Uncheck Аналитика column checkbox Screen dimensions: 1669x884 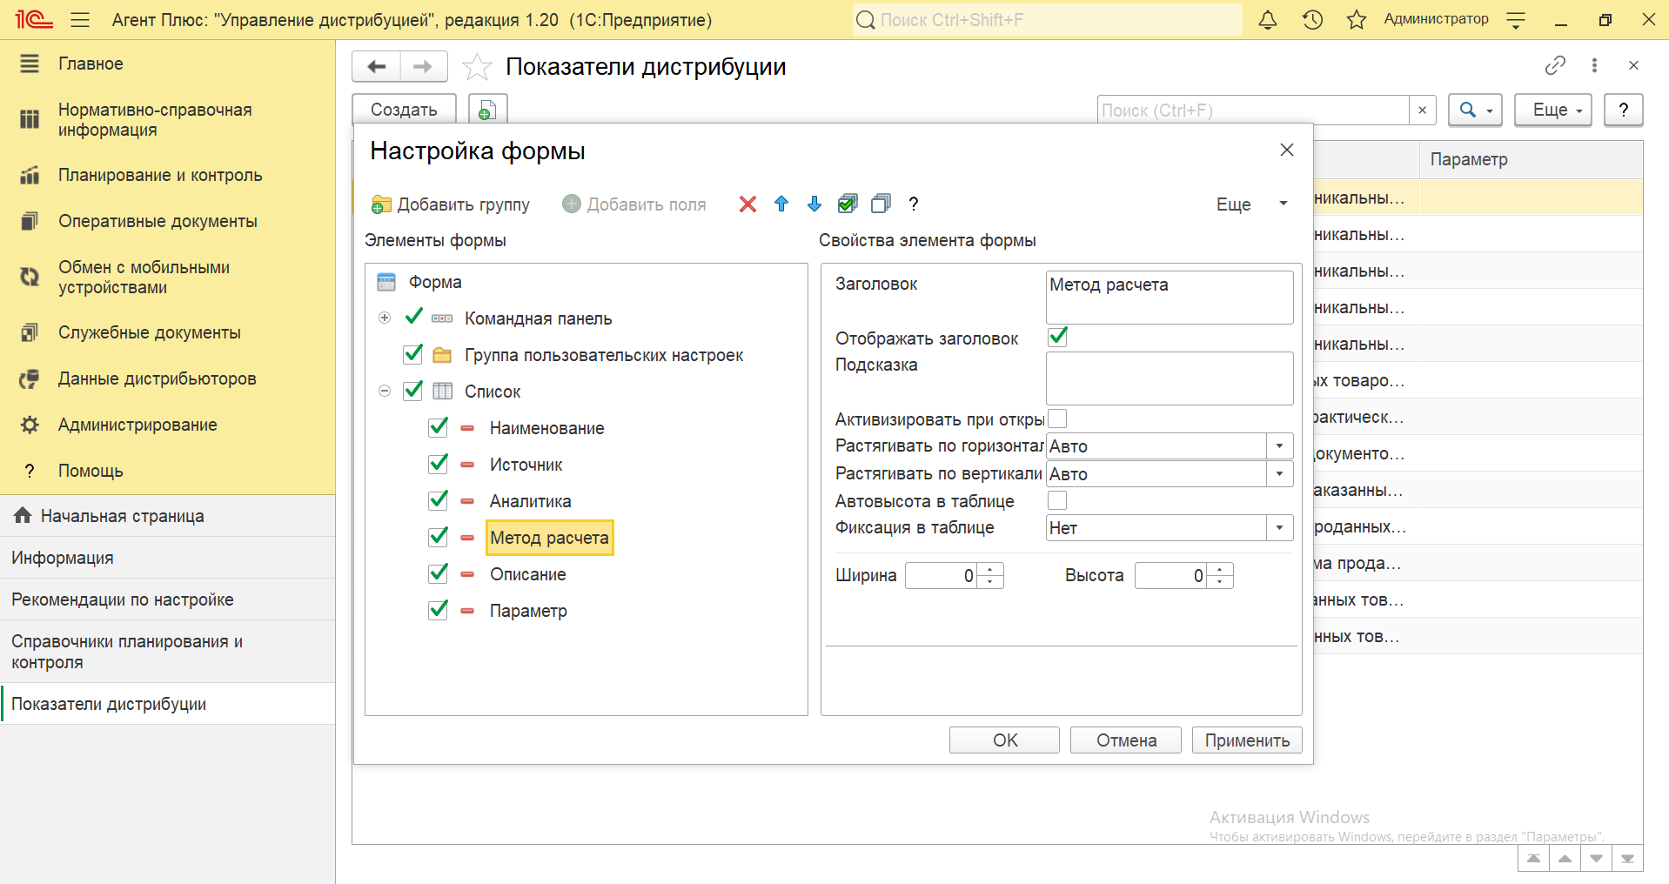tap(439, 500)
